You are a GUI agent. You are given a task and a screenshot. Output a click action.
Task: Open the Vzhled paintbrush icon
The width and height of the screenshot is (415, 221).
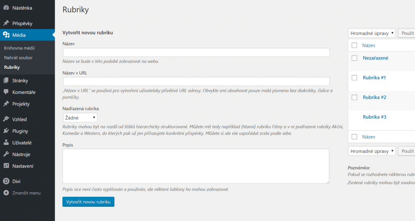tap(6, 119)
